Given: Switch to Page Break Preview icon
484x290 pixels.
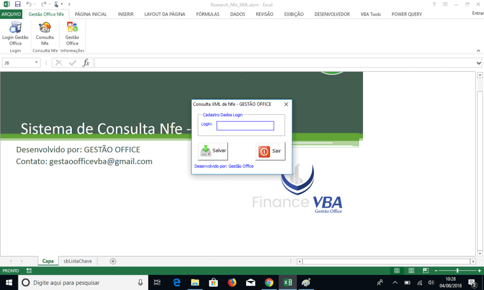Looking at the screenshot, I should (x=425, y=271).
